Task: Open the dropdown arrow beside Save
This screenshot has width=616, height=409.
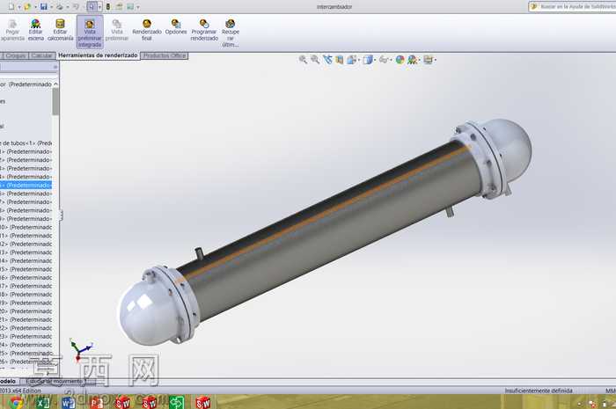Action: click(x=51, y=7)
